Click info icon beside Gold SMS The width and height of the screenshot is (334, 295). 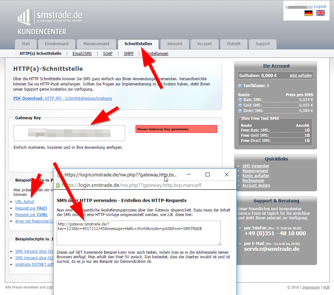[240, 105]
